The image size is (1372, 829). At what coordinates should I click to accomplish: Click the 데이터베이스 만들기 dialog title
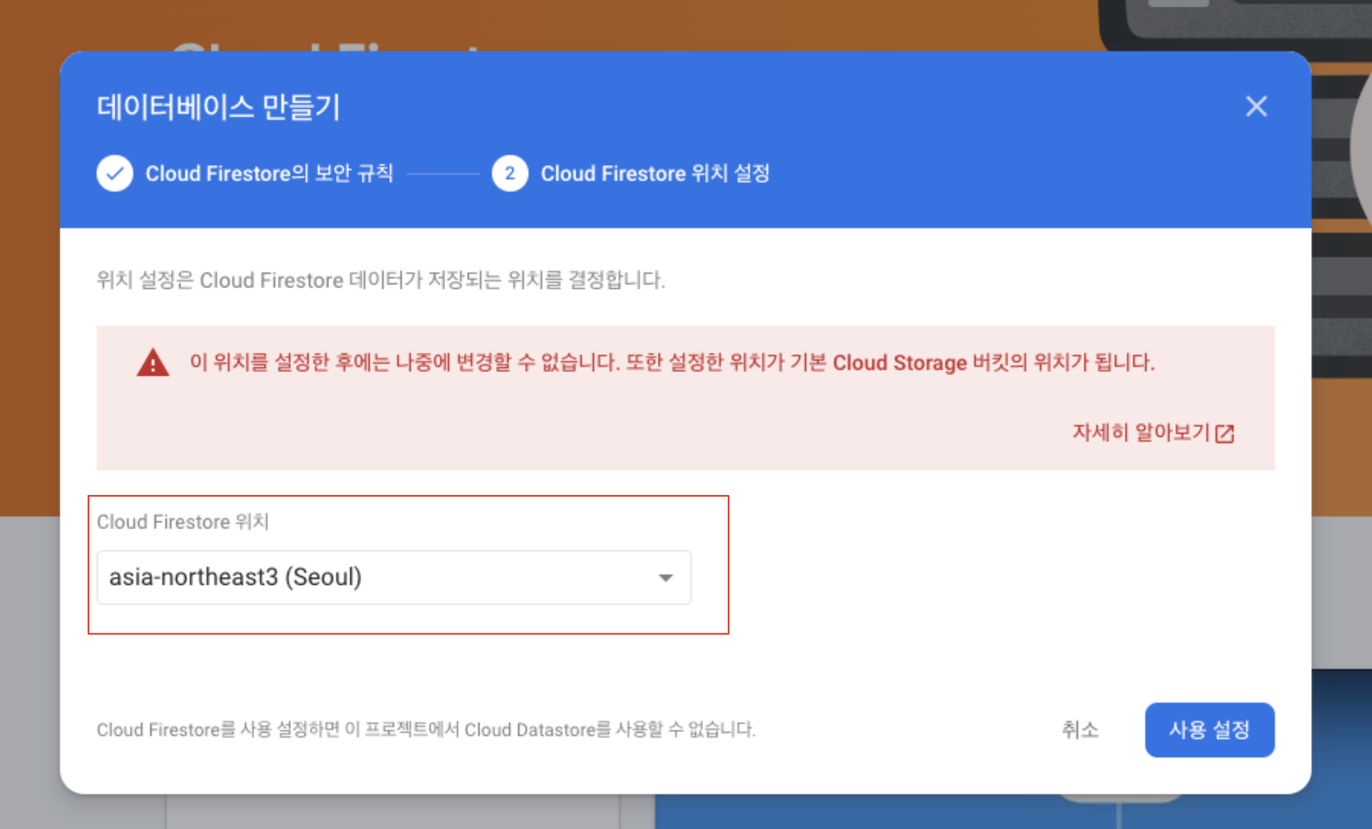(219, 107)
